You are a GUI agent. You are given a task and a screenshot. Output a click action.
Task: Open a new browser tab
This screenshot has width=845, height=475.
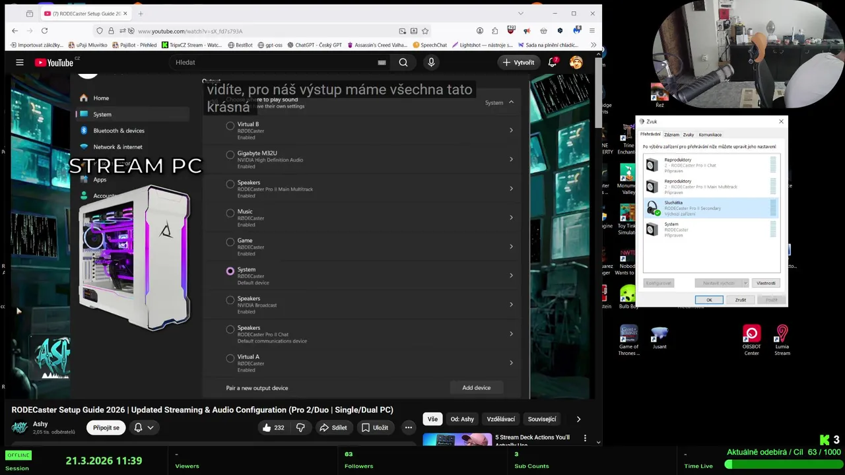(141, 13)
